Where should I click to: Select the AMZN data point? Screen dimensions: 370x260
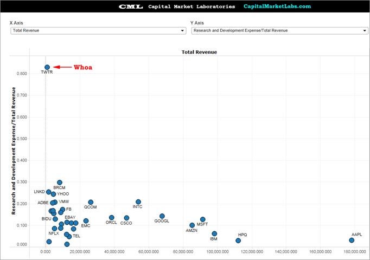coord(192,225)
